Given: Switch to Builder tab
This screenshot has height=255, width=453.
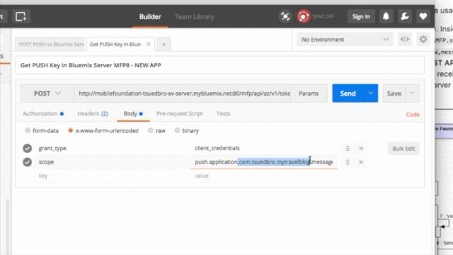Looking at the screenshot, I should tap(150, 17).
